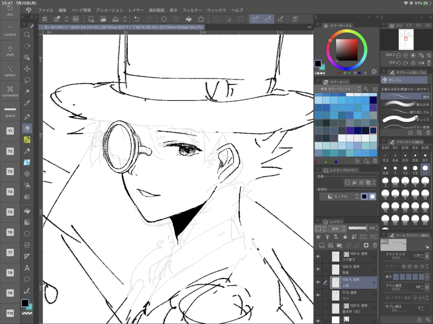Screen dimensions: 433x324
Task: Open the hamburger menu in the command bar
Action: [44, 19]
